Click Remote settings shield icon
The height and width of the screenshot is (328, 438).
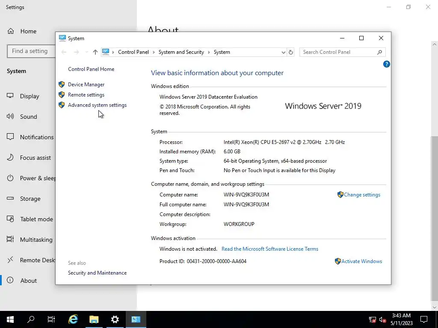(x=62, y=95)
